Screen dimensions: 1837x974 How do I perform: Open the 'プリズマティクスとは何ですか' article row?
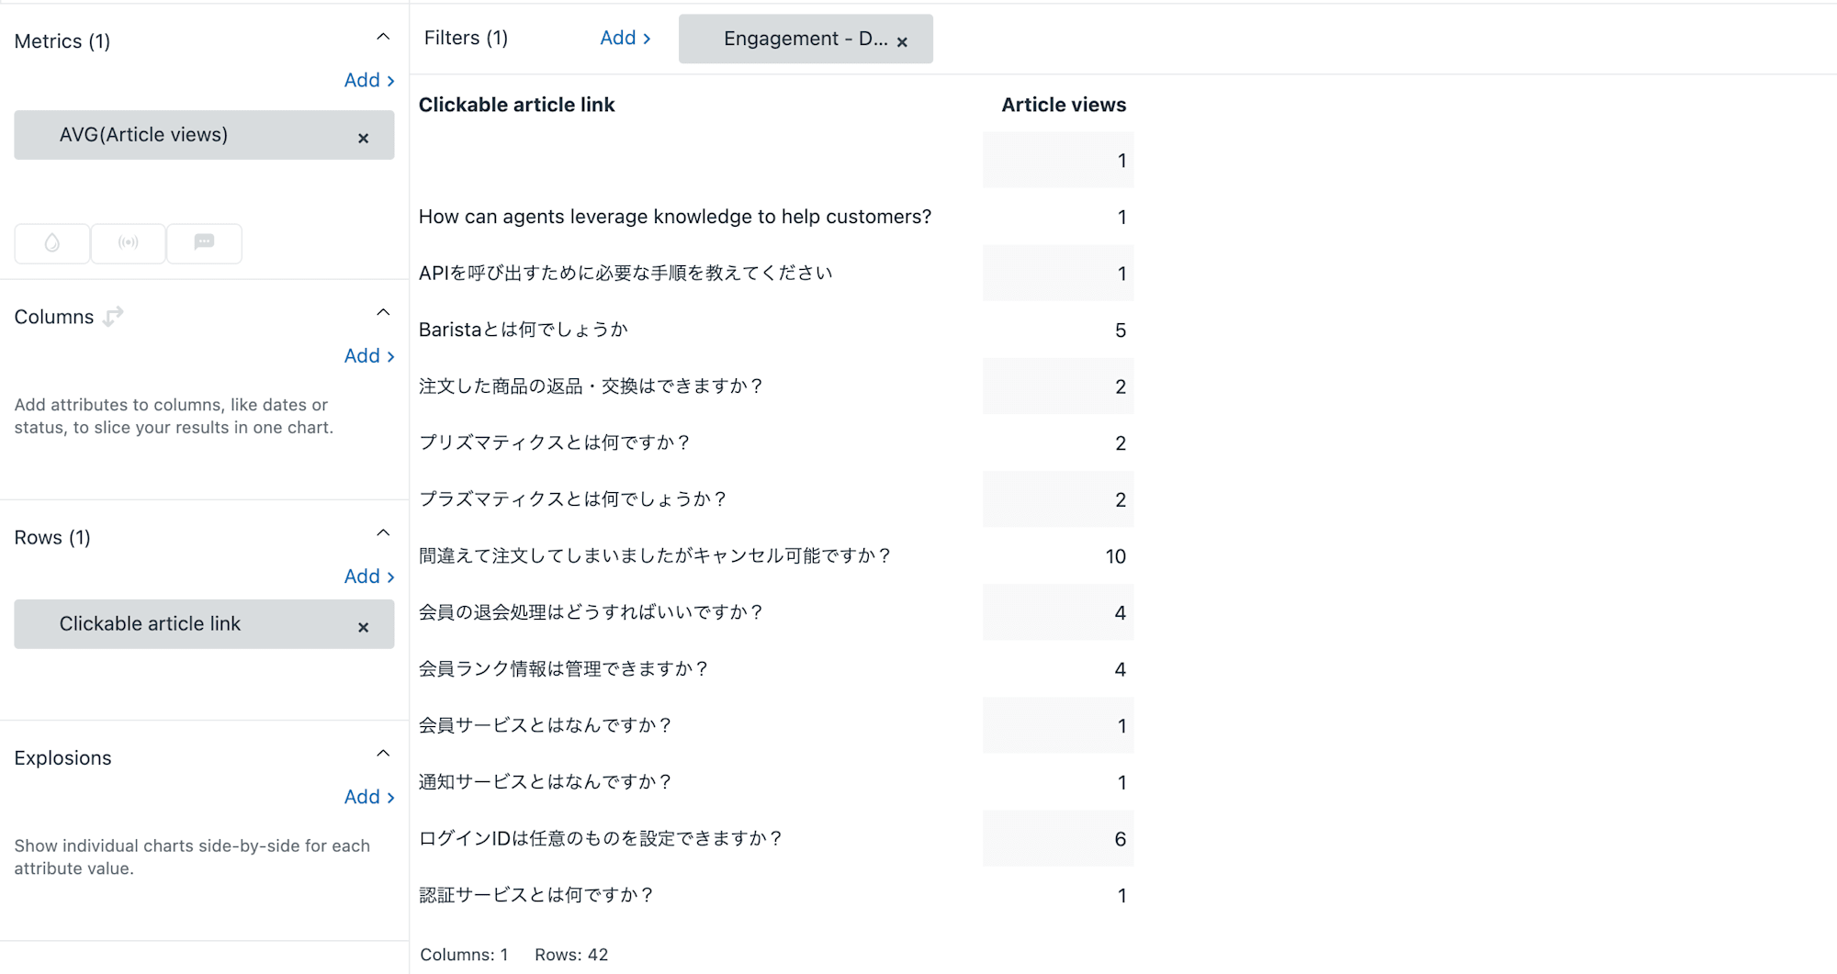555,443
